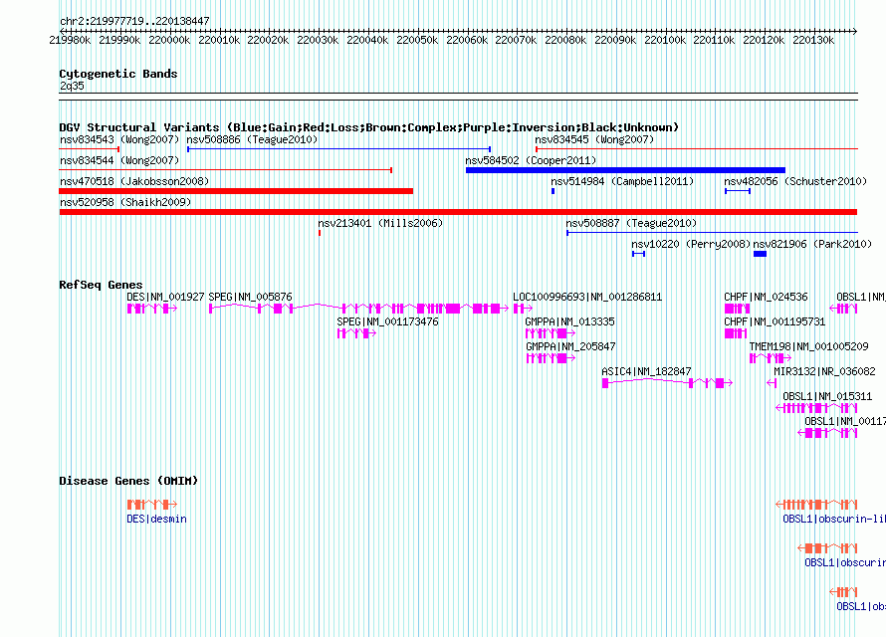Select the Disease Genes (OMIM) track title
886x637 pixels.
tap(128, 481)
